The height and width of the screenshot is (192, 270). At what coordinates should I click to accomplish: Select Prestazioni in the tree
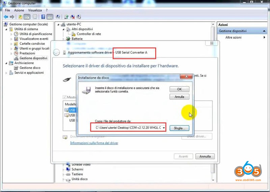pyautogui.click(x=27, y=53)
